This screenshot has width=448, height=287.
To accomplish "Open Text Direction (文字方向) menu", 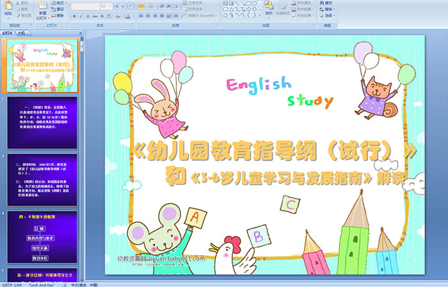I will click(x=195, y=3).
